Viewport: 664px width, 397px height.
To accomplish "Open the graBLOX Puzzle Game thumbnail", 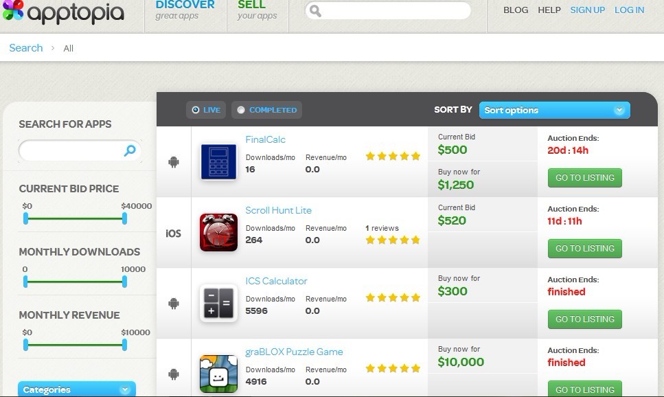I will [x=218, y=374].
